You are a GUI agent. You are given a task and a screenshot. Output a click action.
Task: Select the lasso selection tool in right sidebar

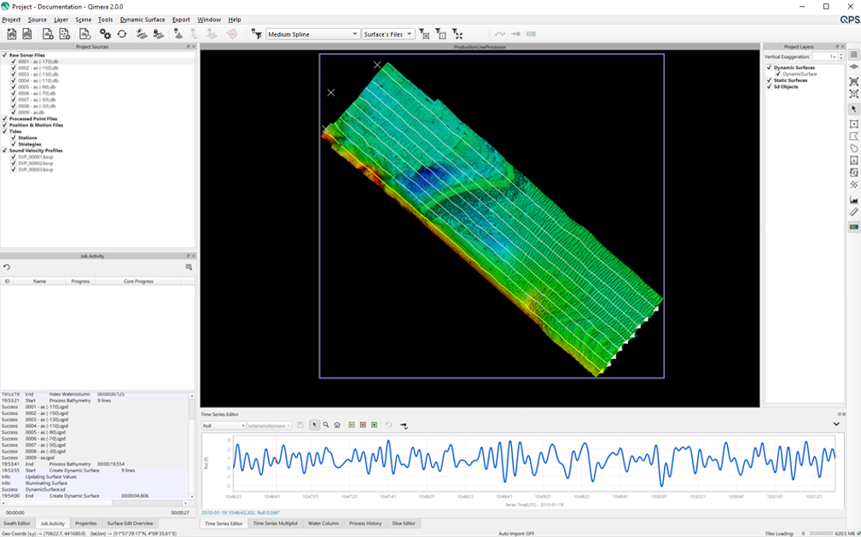[x=854, y=148]
